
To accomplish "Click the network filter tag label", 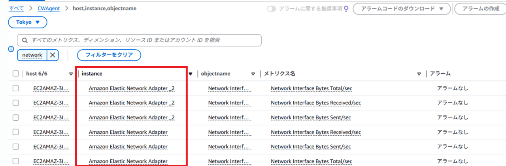I will click(x=32, y=55).
